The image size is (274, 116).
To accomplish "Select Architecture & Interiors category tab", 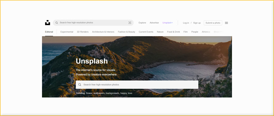I will (103, 32).
